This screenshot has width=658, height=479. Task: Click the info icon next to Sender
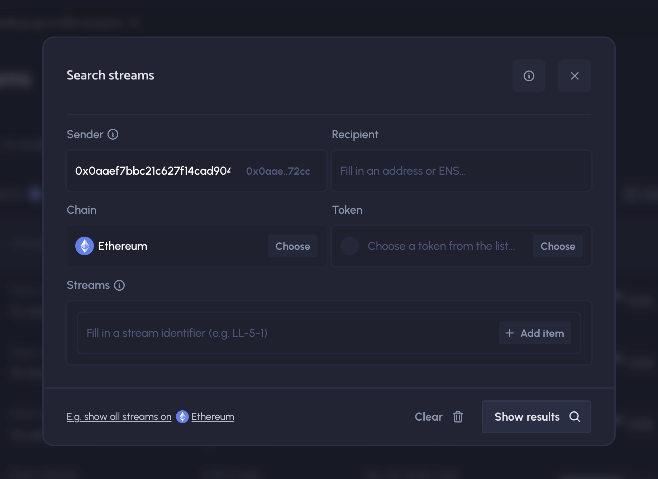coord(113,134)
